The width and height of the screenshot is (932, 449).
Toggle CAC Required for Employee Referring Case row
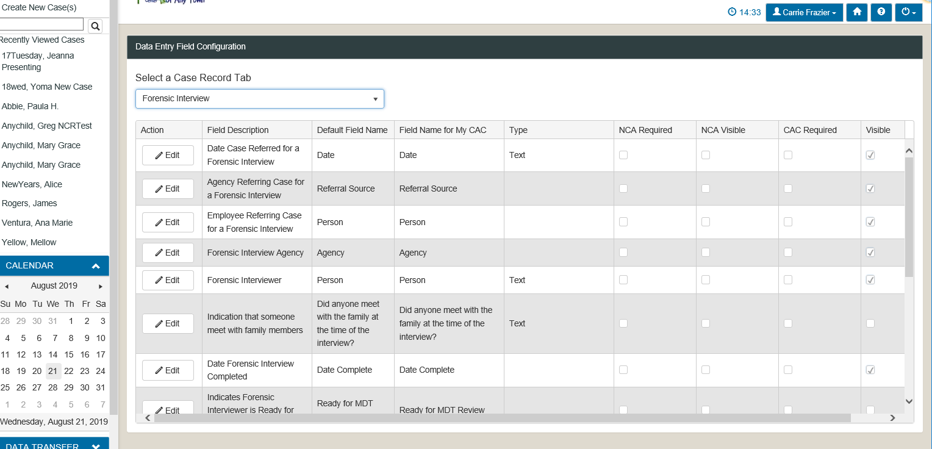click(788, 222)
